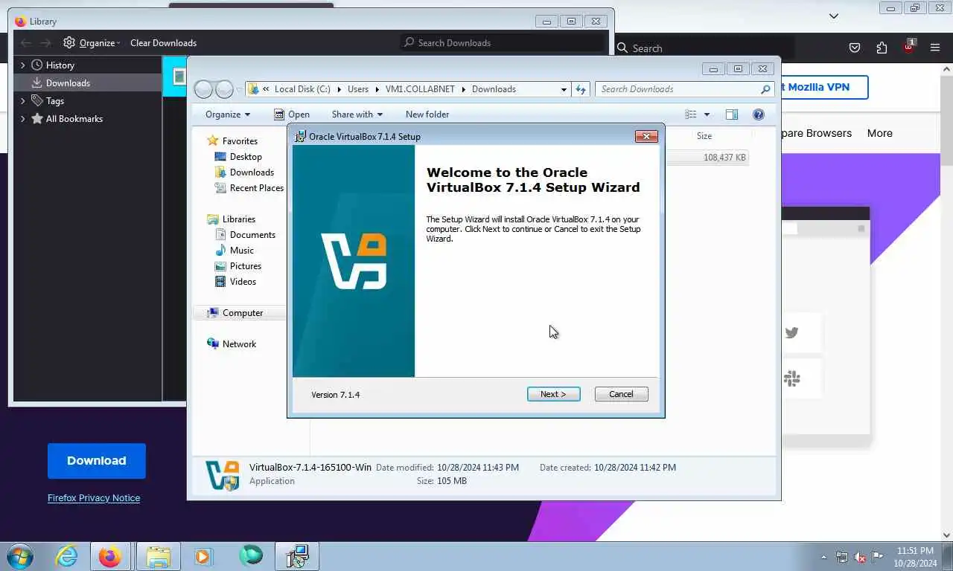Open More menu on Mozilla page
Viewport: 953px width, 571px height.
[x=879, y=133]
